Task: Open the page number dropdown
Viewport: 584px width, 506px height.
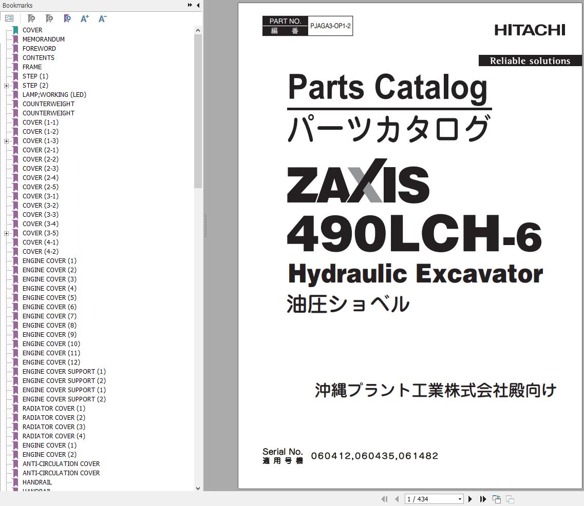Action: (x=460, y=499)
